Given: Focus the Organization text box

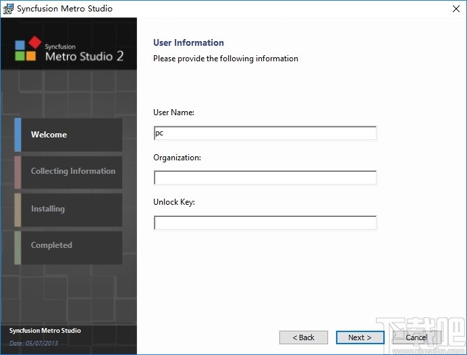Looking at the screenshot, I should click(x=265, y=178).
